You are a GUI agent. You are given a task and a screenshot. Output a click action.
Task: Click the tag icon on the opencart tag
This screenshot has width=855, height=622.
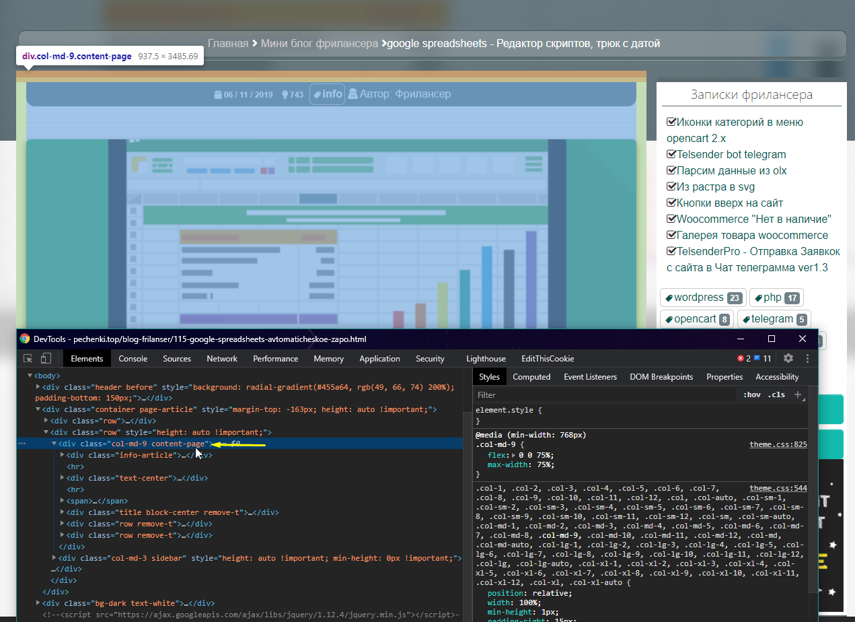point(669,319)
